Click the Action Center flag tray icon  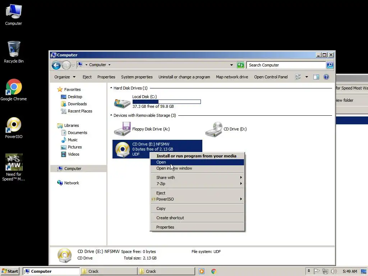[316, 271]
